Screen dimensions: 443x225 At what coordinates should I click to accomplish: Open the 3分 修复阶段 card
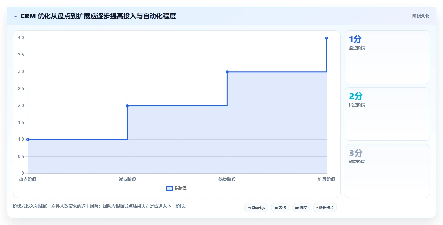point(387,171)
